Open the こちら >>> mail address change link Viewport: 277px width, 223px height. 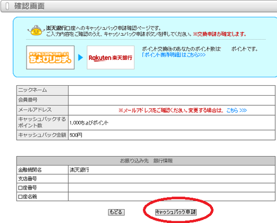click(x=237, y=110)
